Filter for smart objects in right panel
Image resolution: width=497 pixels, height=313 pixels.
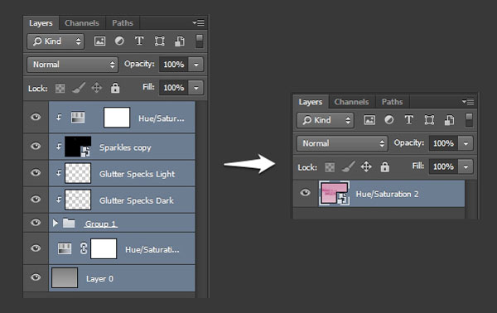click(450, 120)
